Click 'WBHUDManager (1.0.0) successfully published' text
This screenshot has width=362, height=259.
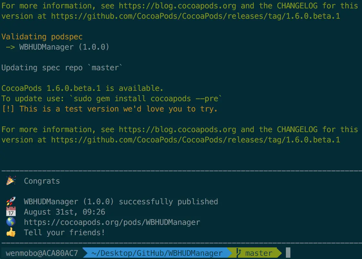[121, 202]
